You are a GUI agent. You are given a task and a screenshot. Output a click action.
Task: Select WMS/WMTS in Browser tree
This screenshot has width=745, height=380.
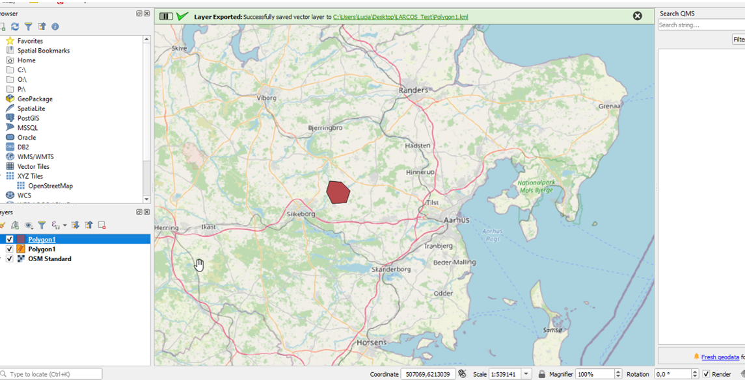click(x=35, y=157)
